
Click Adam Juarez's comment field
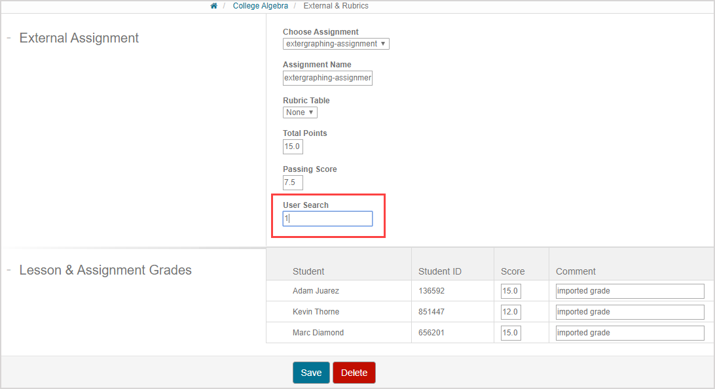click(x=629, y=291)
